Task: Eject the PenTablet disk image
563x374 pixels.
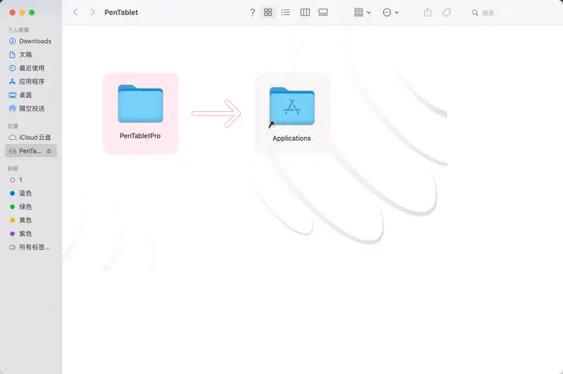Action: pos(48,151)
